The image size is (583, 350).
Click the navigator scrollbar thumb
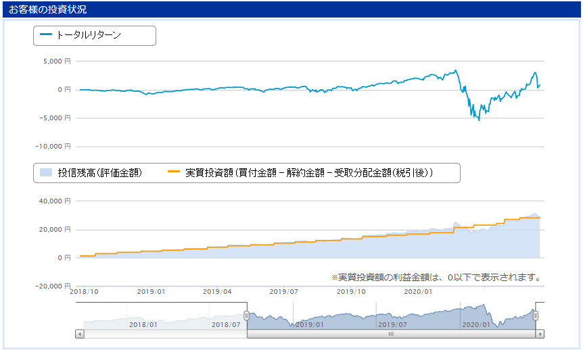[x=391, y=334]
